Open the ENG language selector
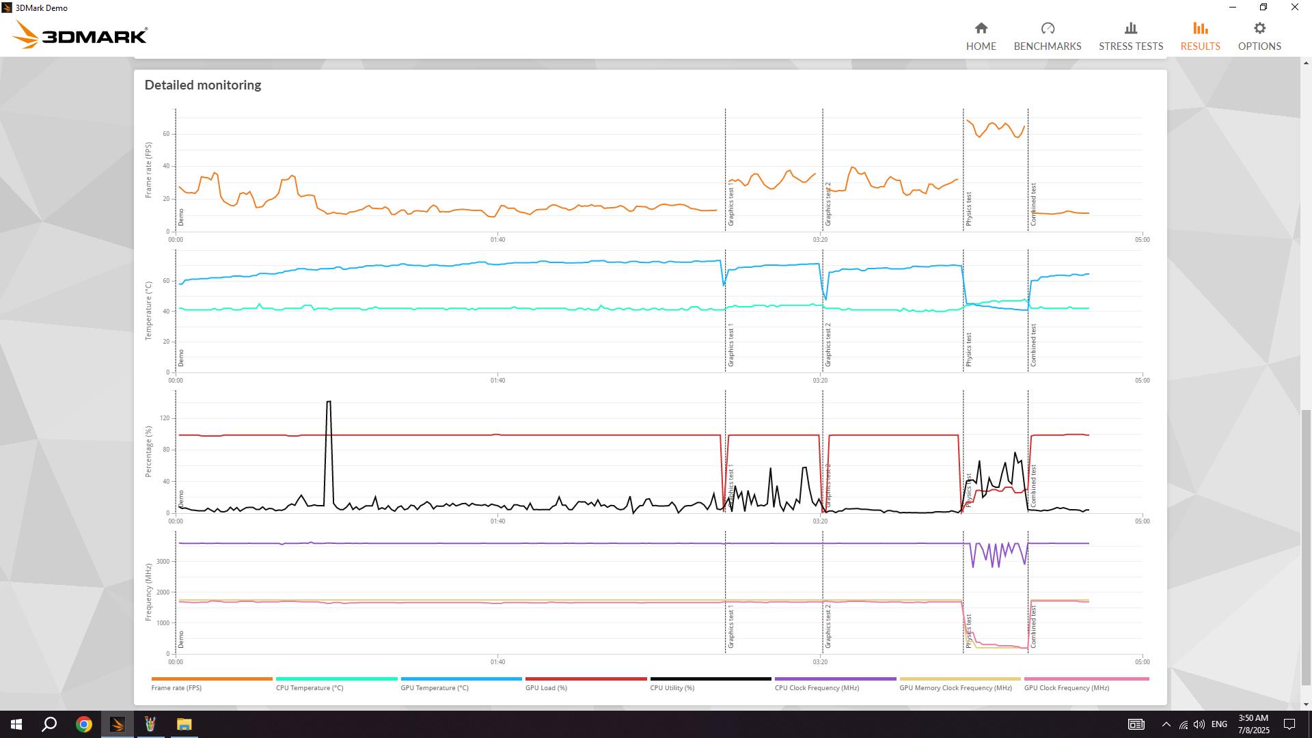 [1218, 724]
